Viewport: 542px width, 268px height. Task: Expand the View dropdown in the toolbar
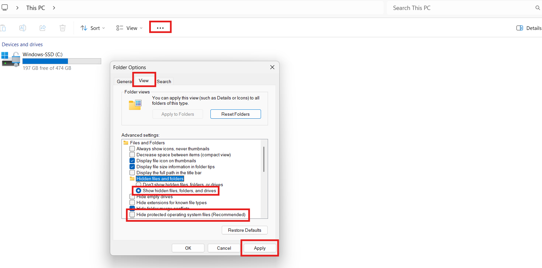(x=130, y=28)
